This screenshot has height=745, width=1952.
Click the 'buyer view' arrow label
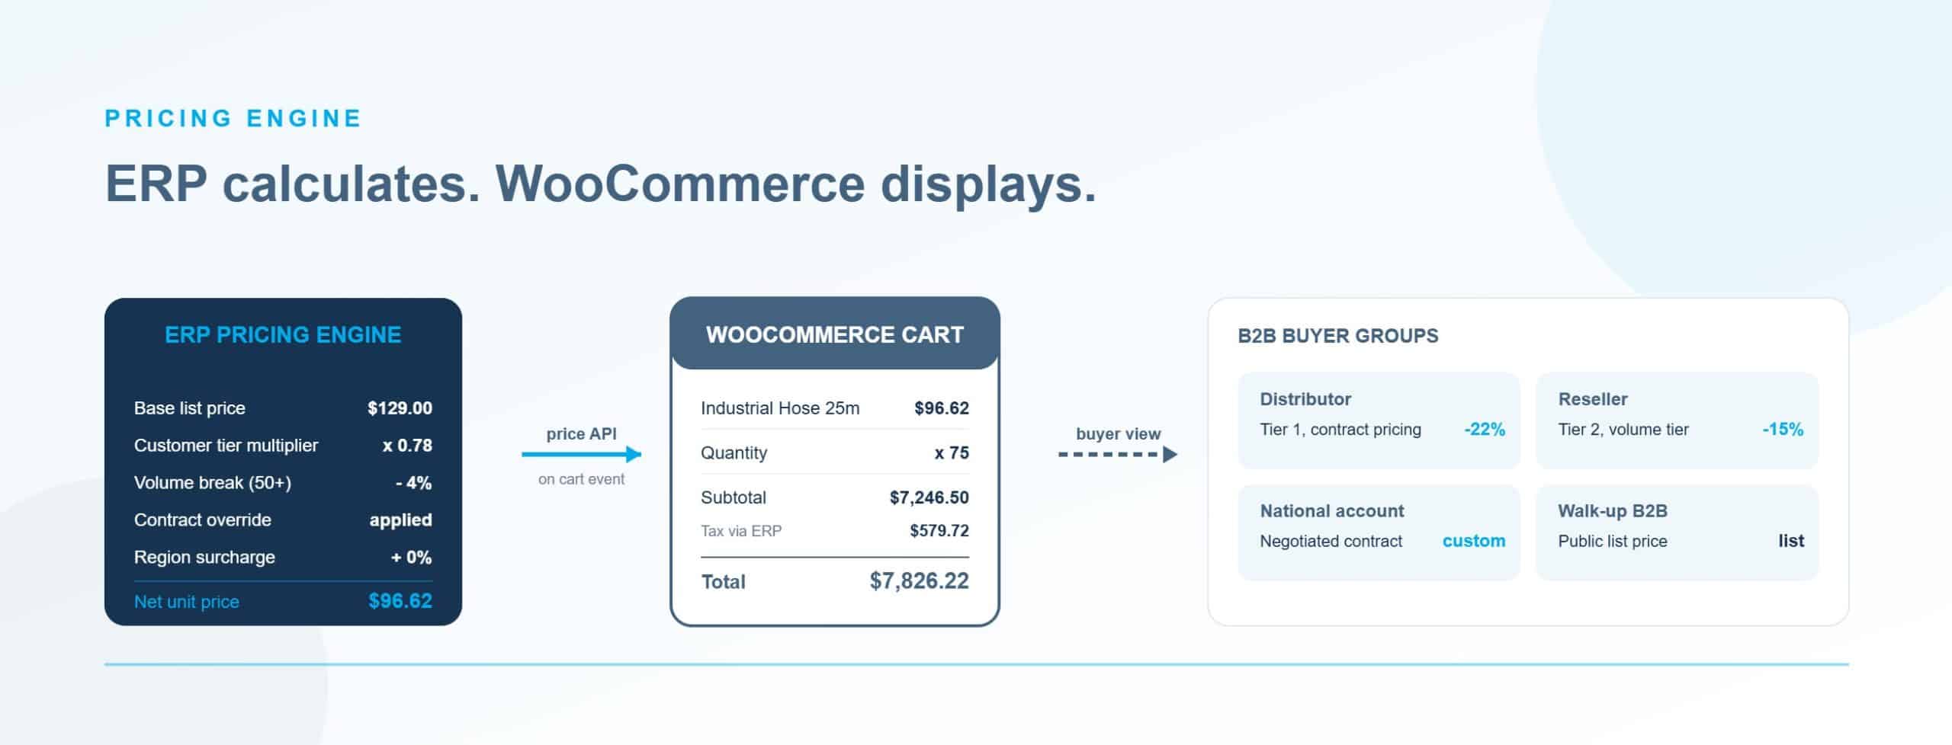click(x=1119, y=434)
